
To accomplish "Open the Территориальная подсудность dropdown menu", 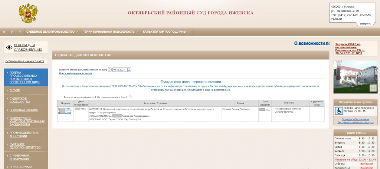I will [x=110, y=32].
